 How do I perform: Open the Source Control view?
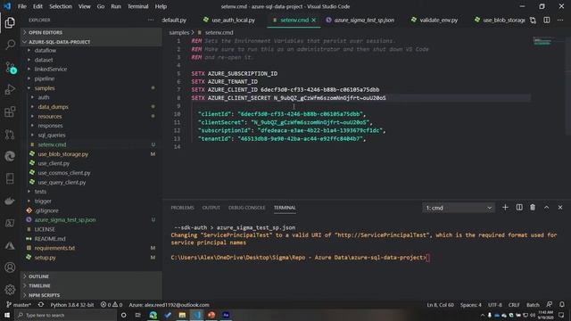click(x=10, y=68)
